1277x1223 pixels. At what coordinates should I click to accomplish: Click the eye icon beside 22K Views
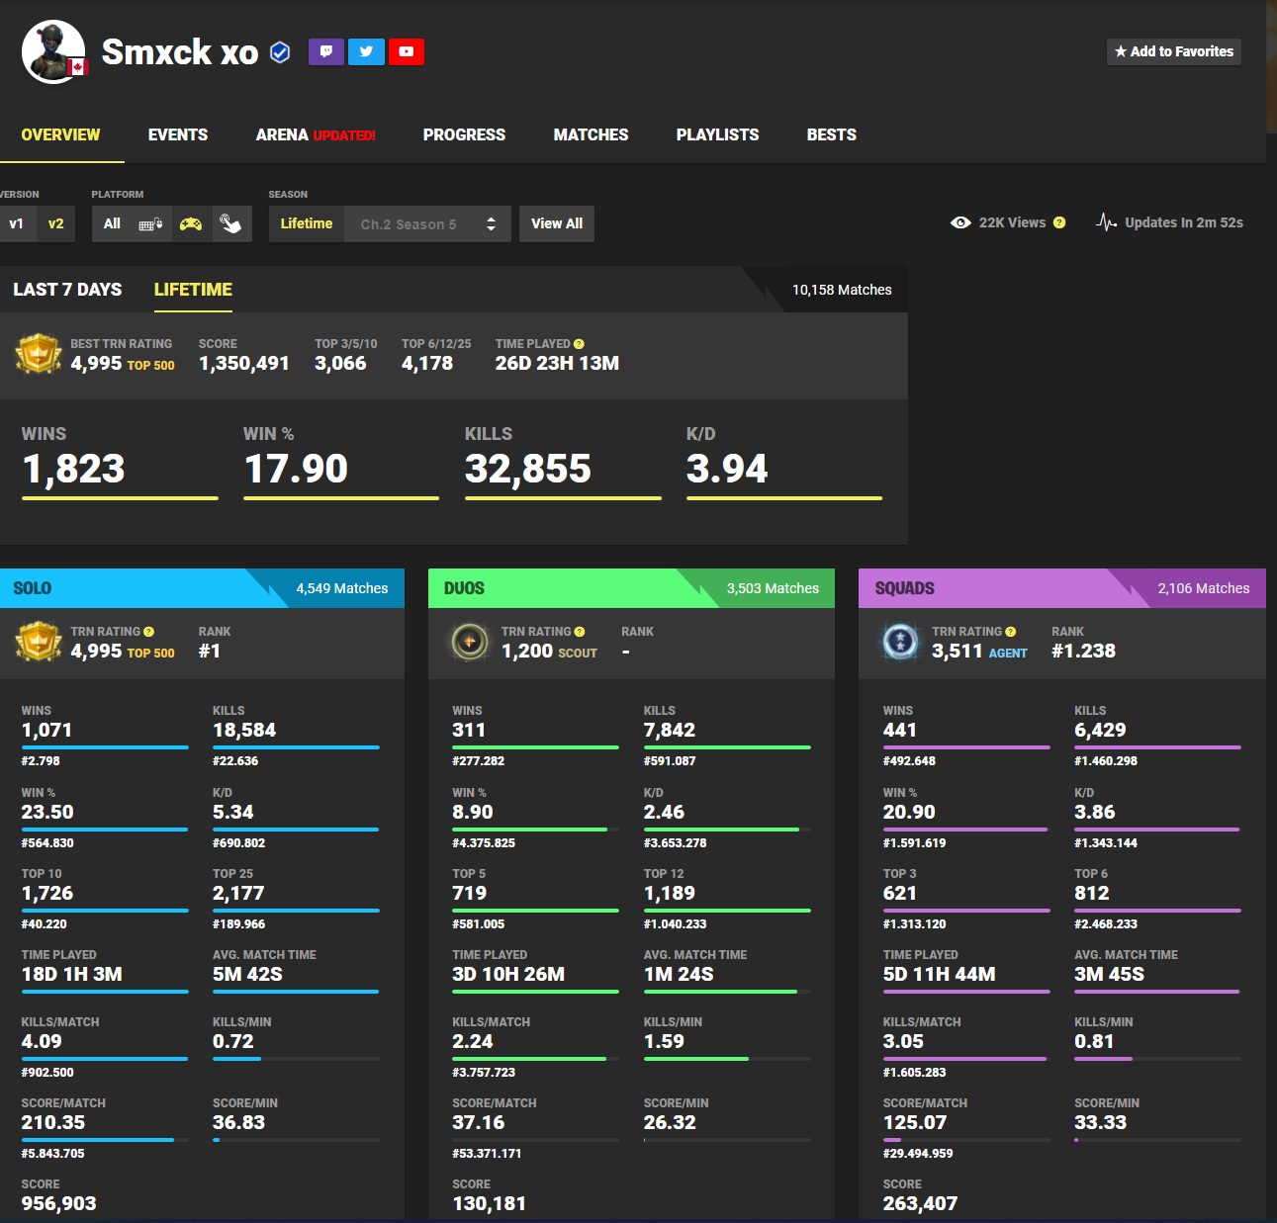[960, 222]
